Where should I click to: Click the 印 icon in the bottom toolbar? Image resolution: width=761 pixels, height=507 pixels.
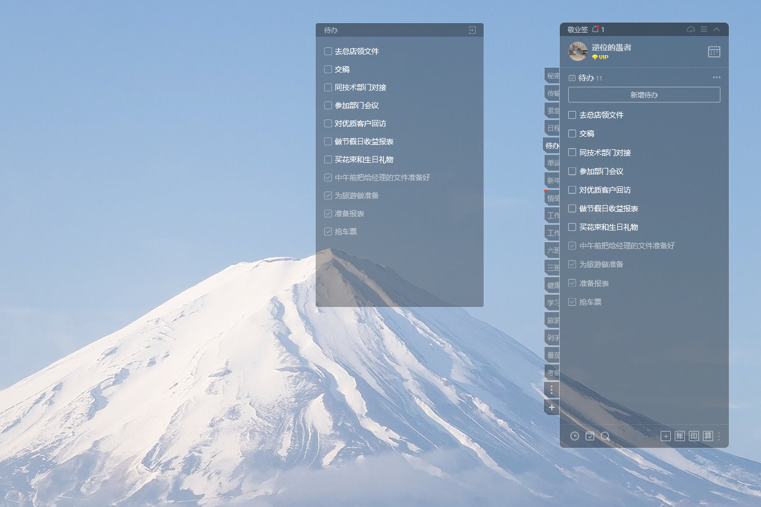[694, 436]
